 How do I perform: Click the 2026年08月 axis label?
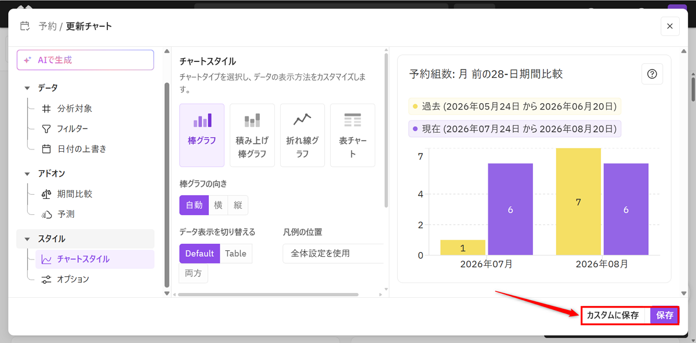coord(602,264)
